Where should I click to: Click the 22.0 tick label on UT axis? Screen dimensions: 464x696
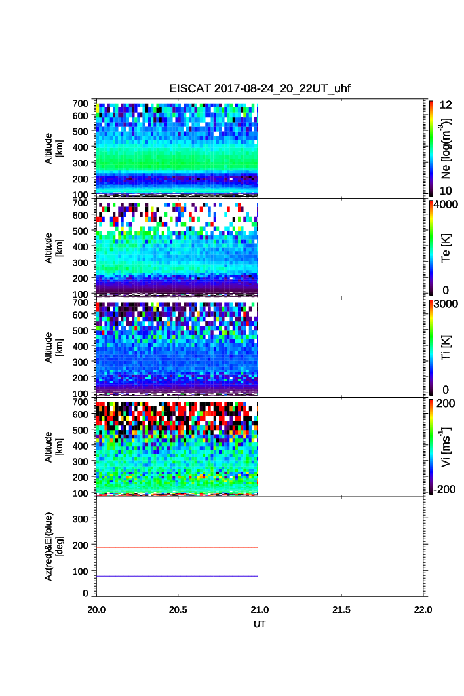(423, 609)
